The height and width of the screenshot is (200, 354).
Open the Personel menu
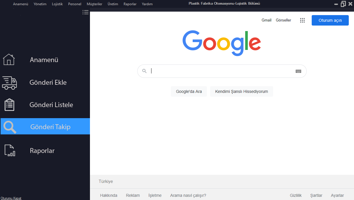click(75, 4)
